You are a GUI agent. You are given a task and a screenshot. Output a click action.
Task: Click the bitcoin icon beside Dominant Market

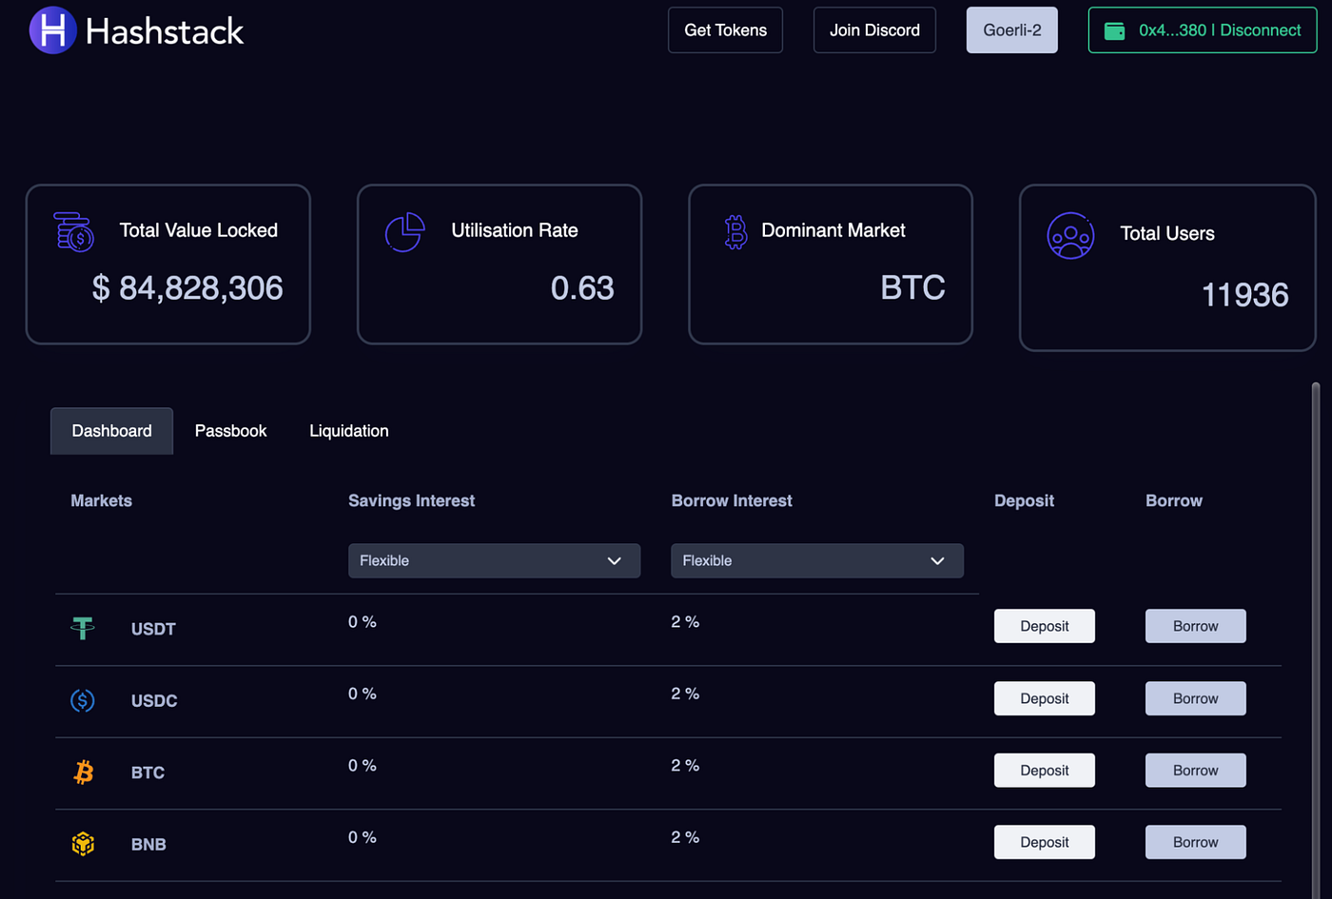point(735,232)
